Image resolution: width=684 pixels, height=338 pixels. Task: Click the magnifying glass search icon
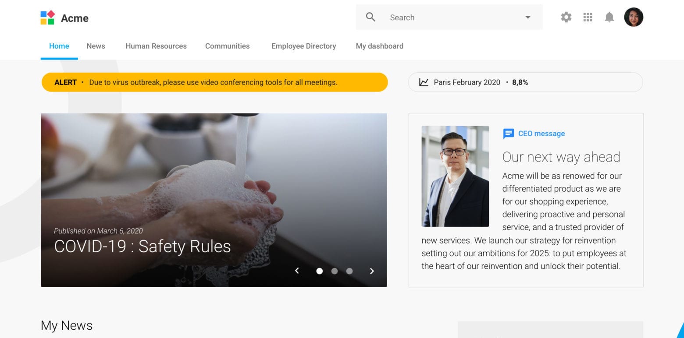370,17
